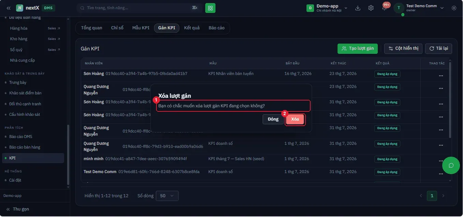Select the Gán KPI tab

click(x=167, y=28)
